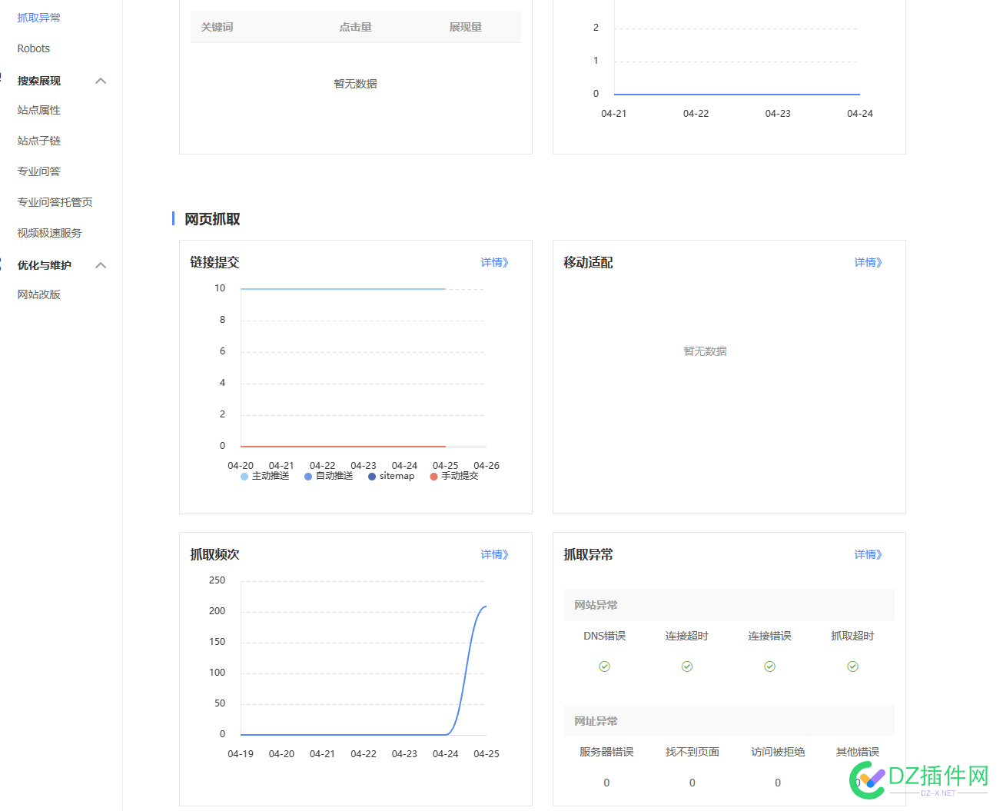Click 暂无数据 text in 移动适配 card
Viewport: 1003px width, 811px height.
(706, 351)
